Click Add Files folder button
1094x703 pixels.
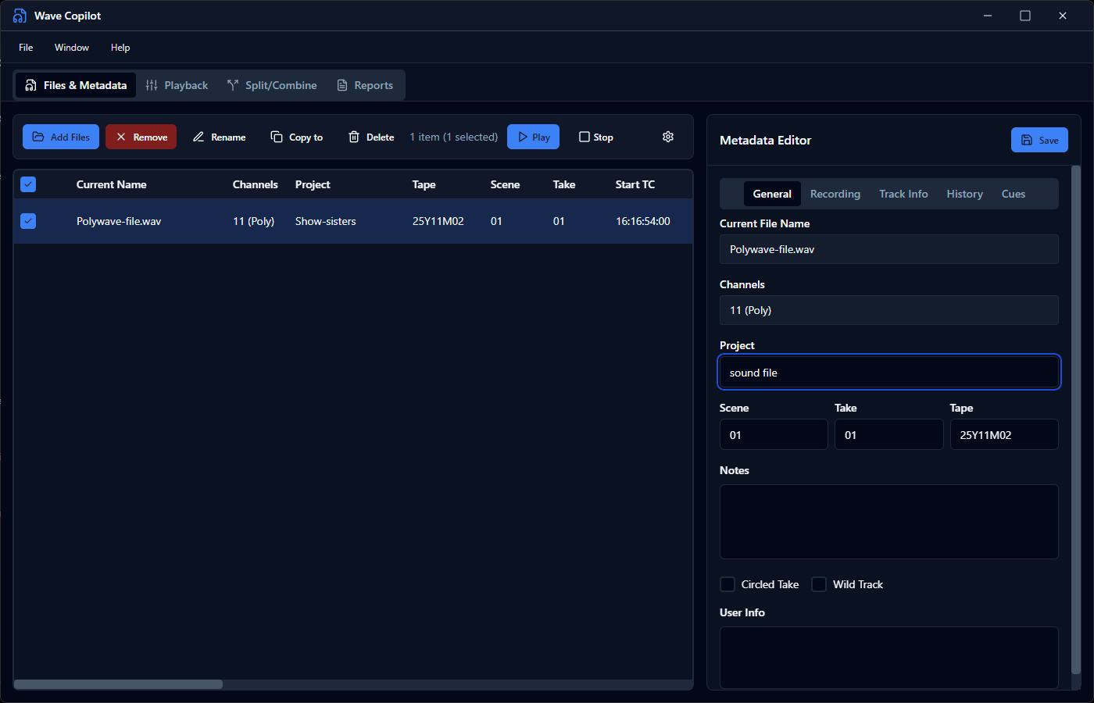61,137
